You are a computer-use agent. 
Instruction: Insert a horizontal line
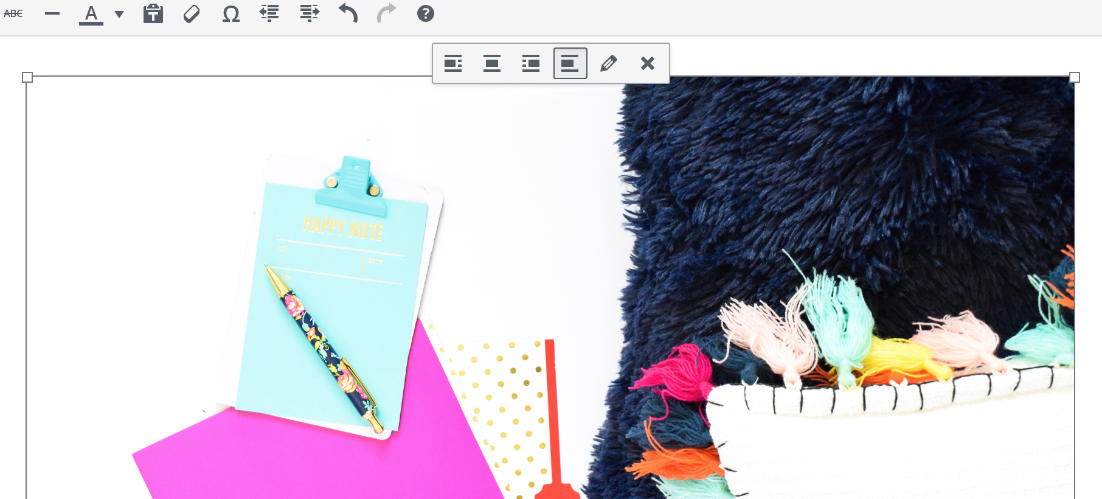[52, 13]
